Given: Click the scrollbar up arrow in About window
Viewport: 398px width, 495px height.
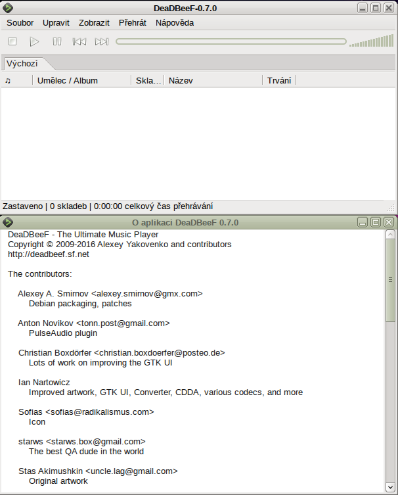Looking at the screenshot, I should tap(390, 234).
